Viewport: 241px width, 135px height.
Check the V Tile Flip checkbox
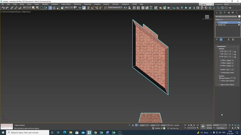233,54
